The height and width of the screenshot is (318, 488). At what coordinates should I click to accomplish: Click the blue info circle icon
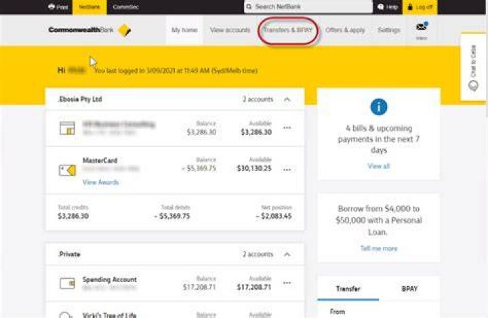click(379, 107)
